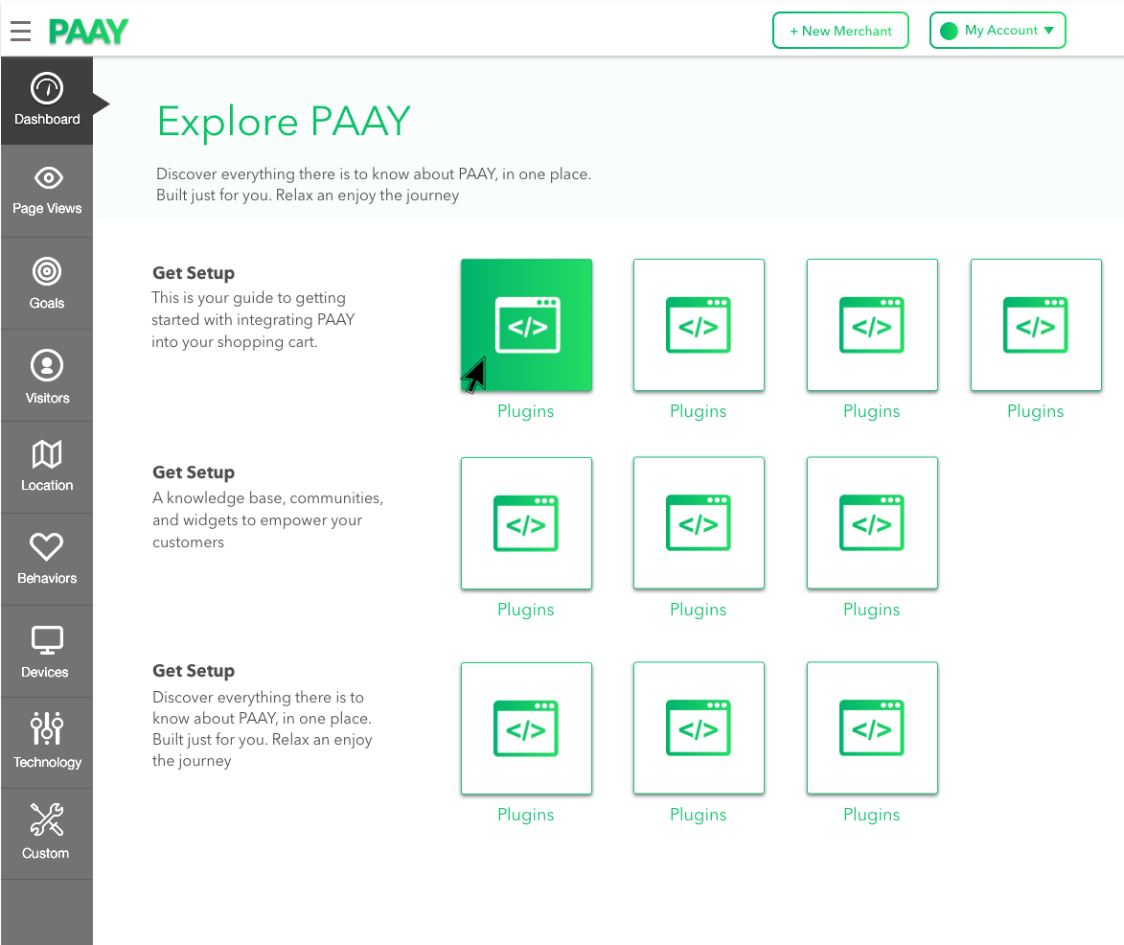Click the Get Setup heading above the shopping cart guide

tap(194, 273)
